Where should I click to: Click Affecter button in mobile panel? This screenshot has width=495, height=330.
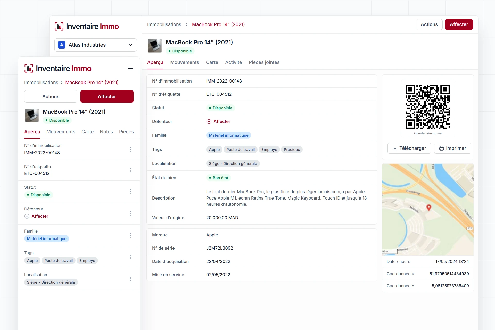point(107,96)
